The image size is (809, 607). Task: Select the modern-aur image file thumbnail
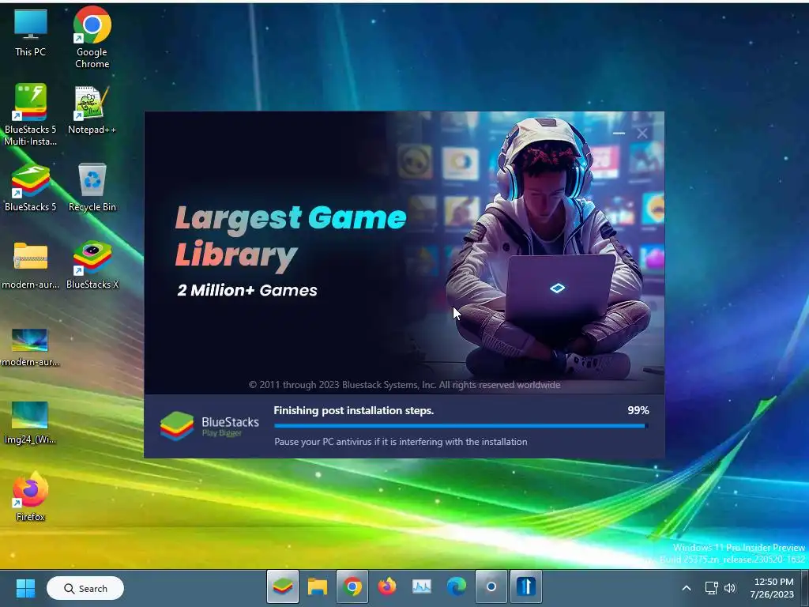(31, 347)
